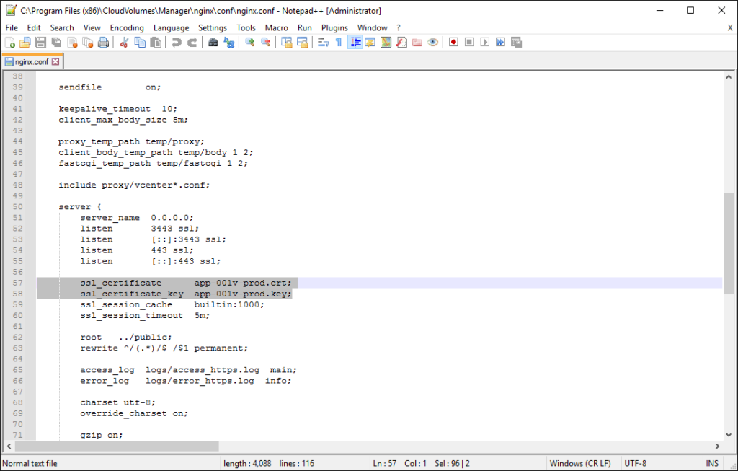Click the Run macro multiple times icon
The image size is (738, 471).
500,43
